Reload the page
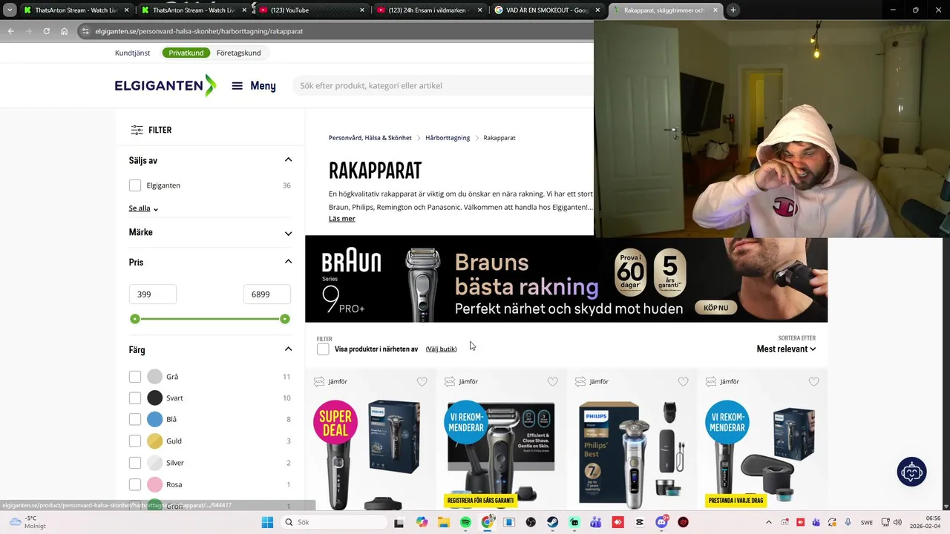The height and width of the screenshot is (534, 950). [x=46, y=31]
